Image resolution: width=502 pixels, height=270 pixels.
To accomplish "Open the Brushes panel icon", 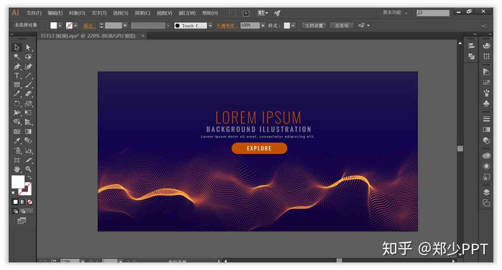I will (x=486, y=93).
